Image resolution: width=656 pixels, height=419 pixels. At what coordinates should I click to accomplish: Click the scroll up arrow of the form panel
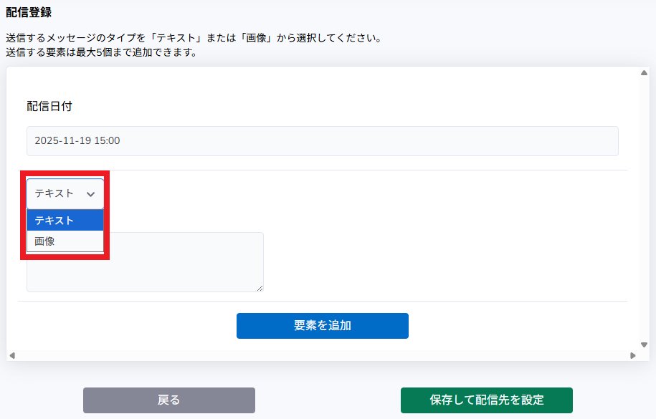click(x=644, y=73)
